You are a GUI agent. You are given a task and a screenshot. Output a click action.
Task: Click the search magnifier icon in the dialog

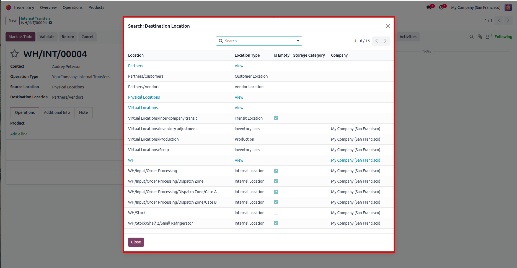[221, 41]
